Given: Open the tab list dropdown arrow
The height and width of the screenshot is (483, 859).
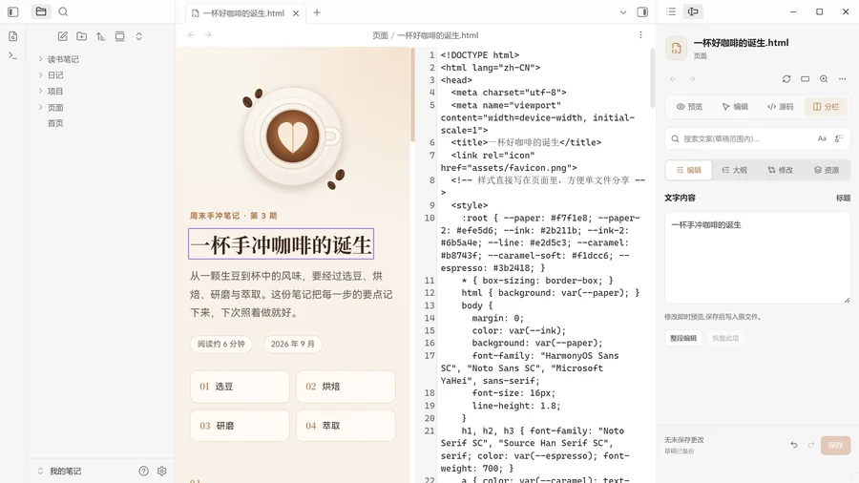Looking at the screenshot, I should 623,12.
